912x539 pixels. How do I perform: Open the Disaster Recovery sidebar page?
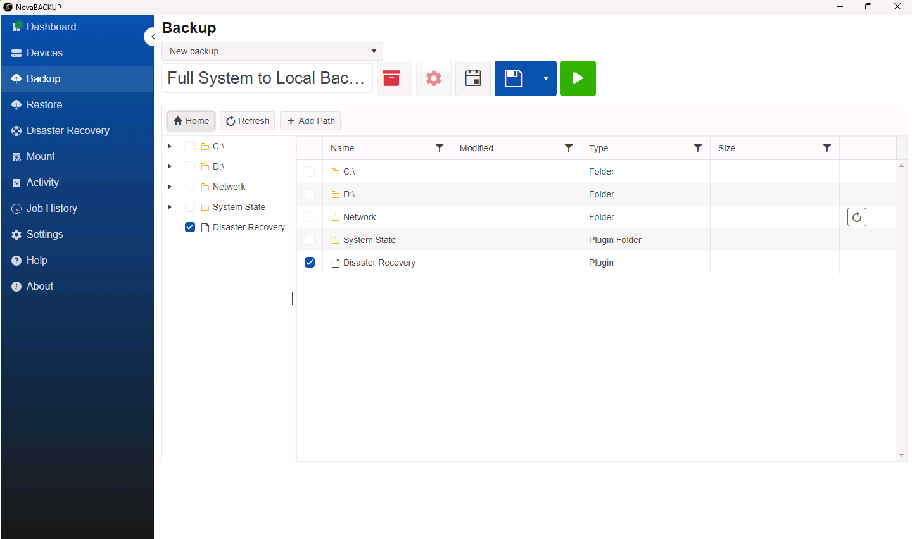tap(77, 130)
